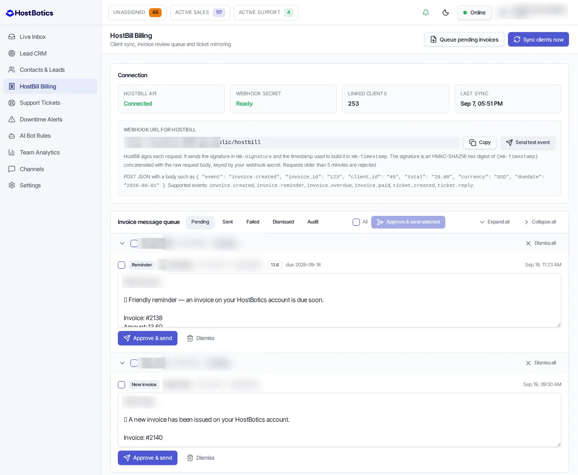The width and height of the screenshot is (578, 475).
Task: Dismiss the #2138 reminder message
Action: (x=201, y=338)
